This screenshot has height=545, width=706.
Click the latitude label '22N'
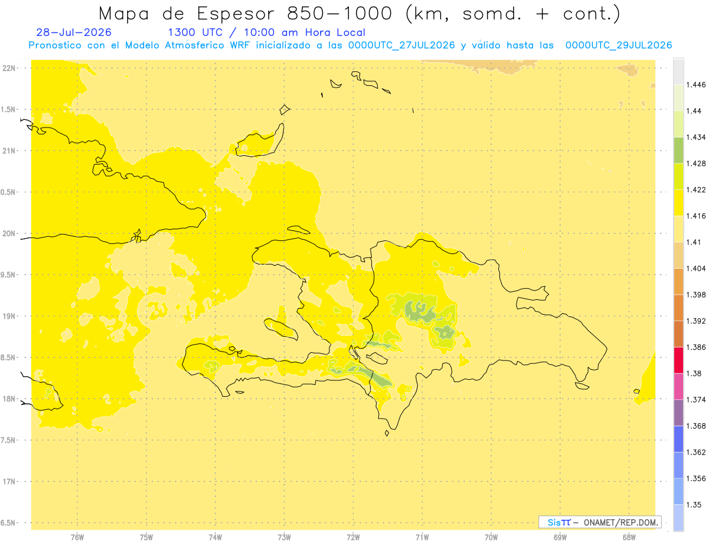(x=9, y=68)
